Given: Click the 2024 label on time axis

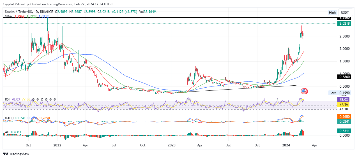Looking at the screenshot, I should (x=285, y=146).
